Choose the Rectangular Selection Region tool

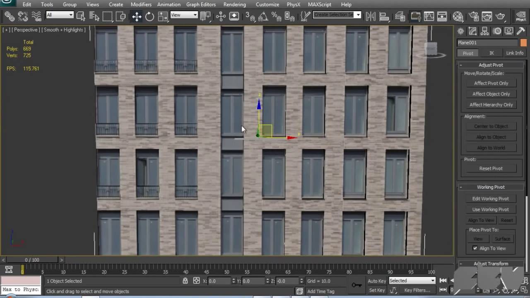pos(107,16)
